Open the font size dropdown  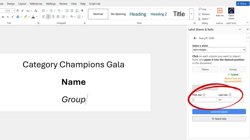tap(14, 11)
